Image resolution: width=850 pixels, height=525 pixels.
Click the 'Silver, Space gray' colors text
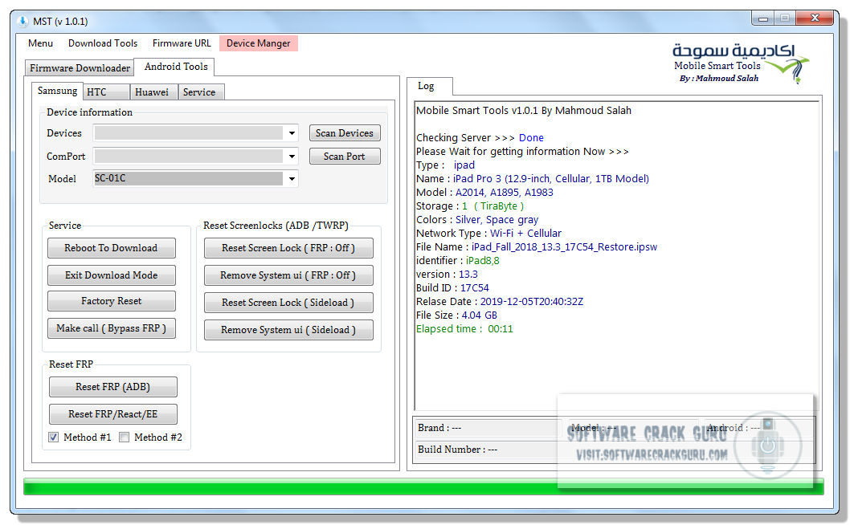[x=497, y=219]
